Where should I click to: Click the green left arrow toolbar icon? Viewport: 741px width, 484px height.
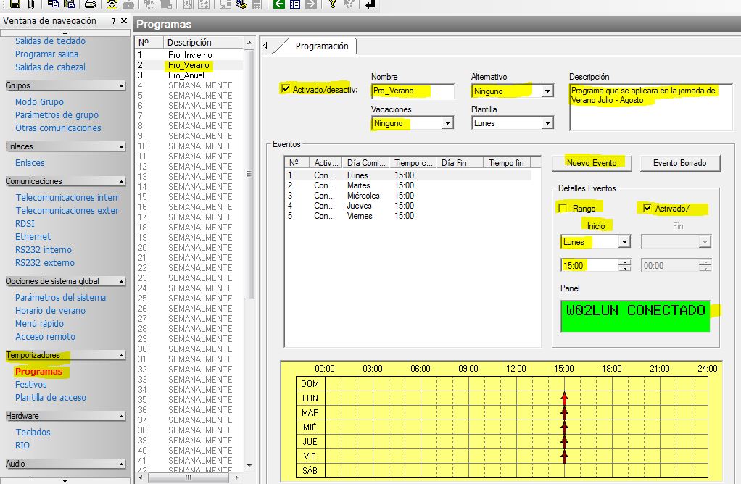click(x=279, y=4)
